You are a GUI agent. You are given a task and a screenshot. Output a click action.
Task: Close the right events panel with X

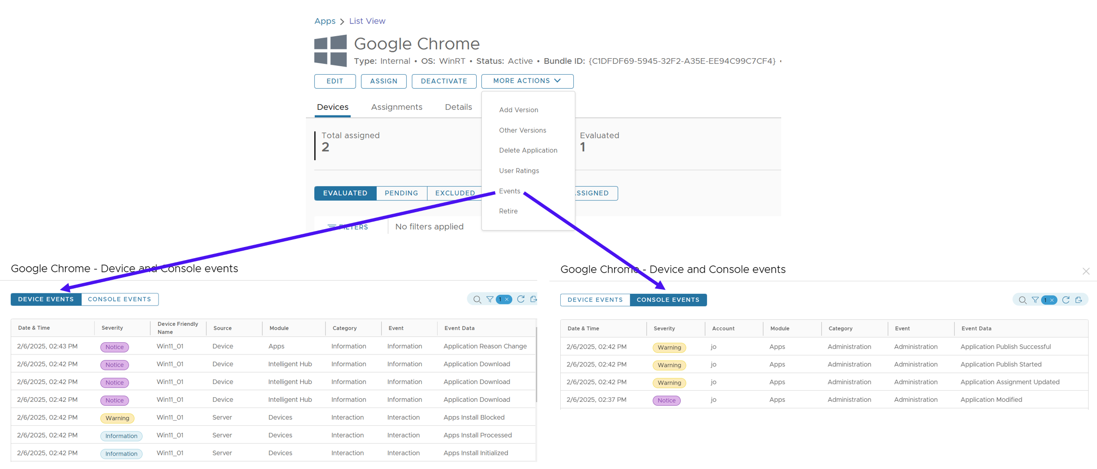[1086, 271]
